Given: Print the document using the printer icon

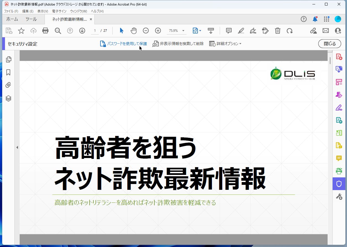Looking at the screenshot, I should point(45,30).
